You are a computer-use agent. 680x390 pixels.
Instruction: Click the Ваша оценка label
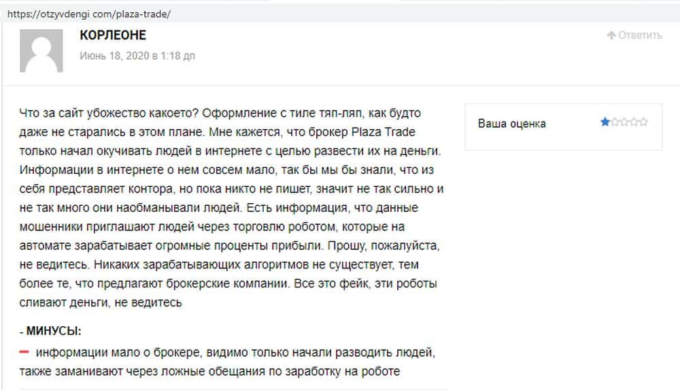pos(511,124)
